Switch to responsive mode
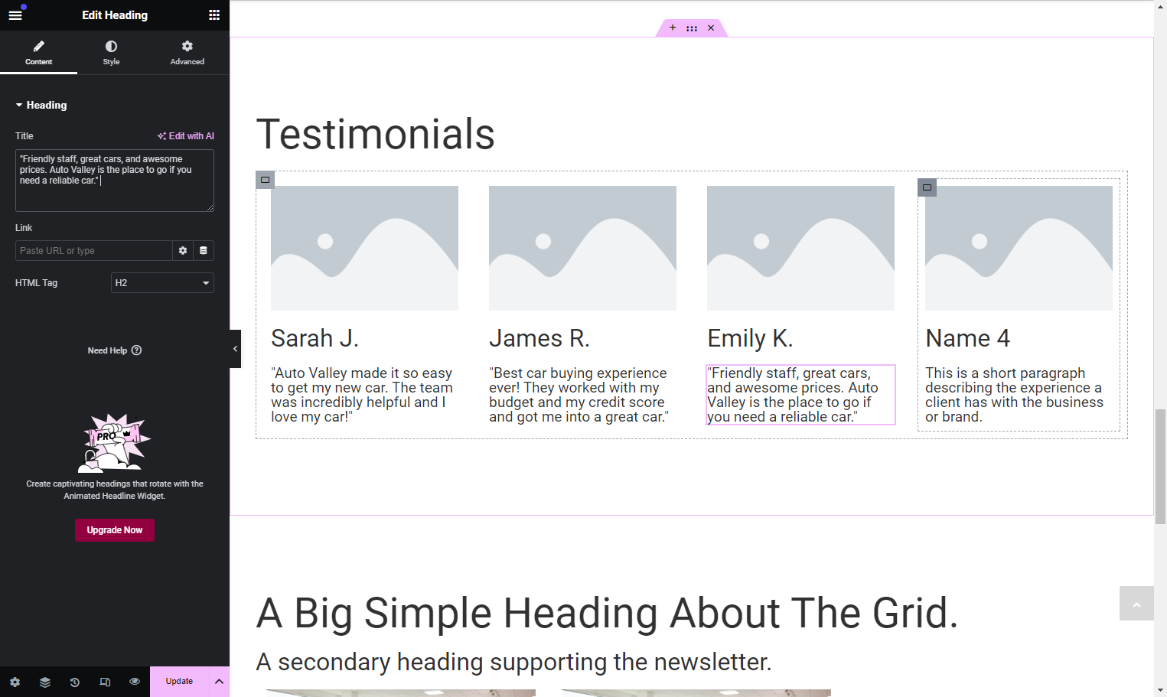 pyautogui.click(x=105, y=682)
